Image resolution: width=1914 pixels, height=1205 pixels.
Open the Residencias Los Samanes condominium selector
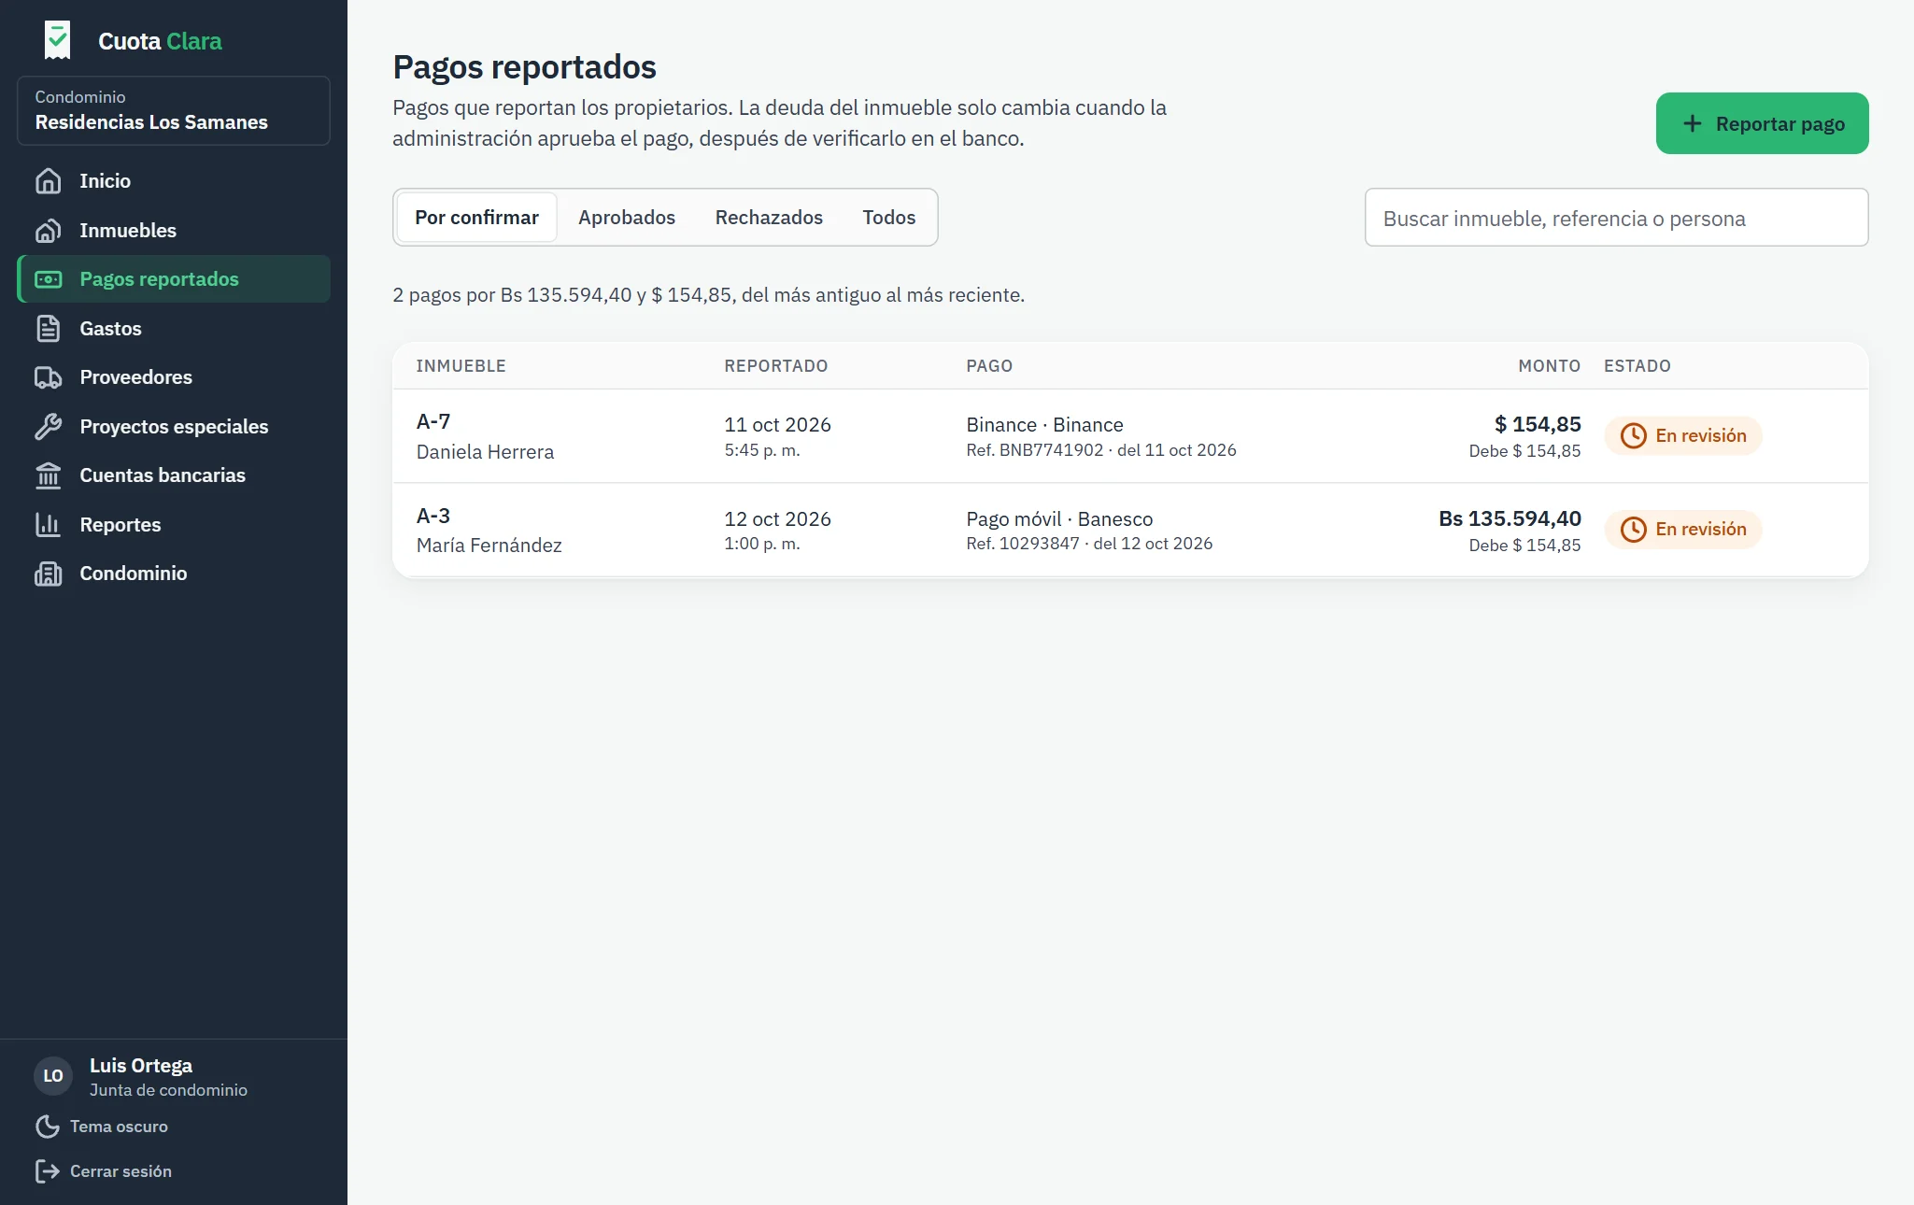(x=174, y=110)
